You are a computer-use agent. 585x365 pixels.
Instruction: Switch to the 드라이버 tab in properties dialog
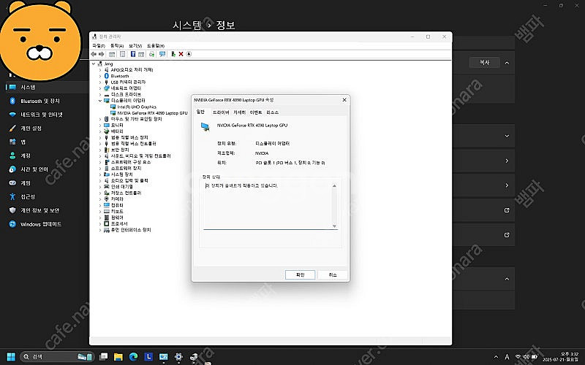point(221,112)
